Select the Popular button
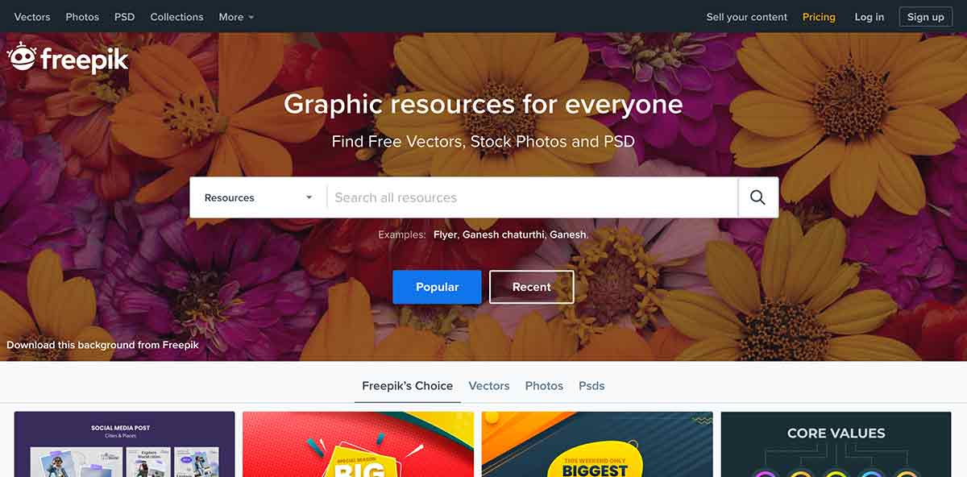The height and width of the screenshot is (477, 967). (437, 287)
